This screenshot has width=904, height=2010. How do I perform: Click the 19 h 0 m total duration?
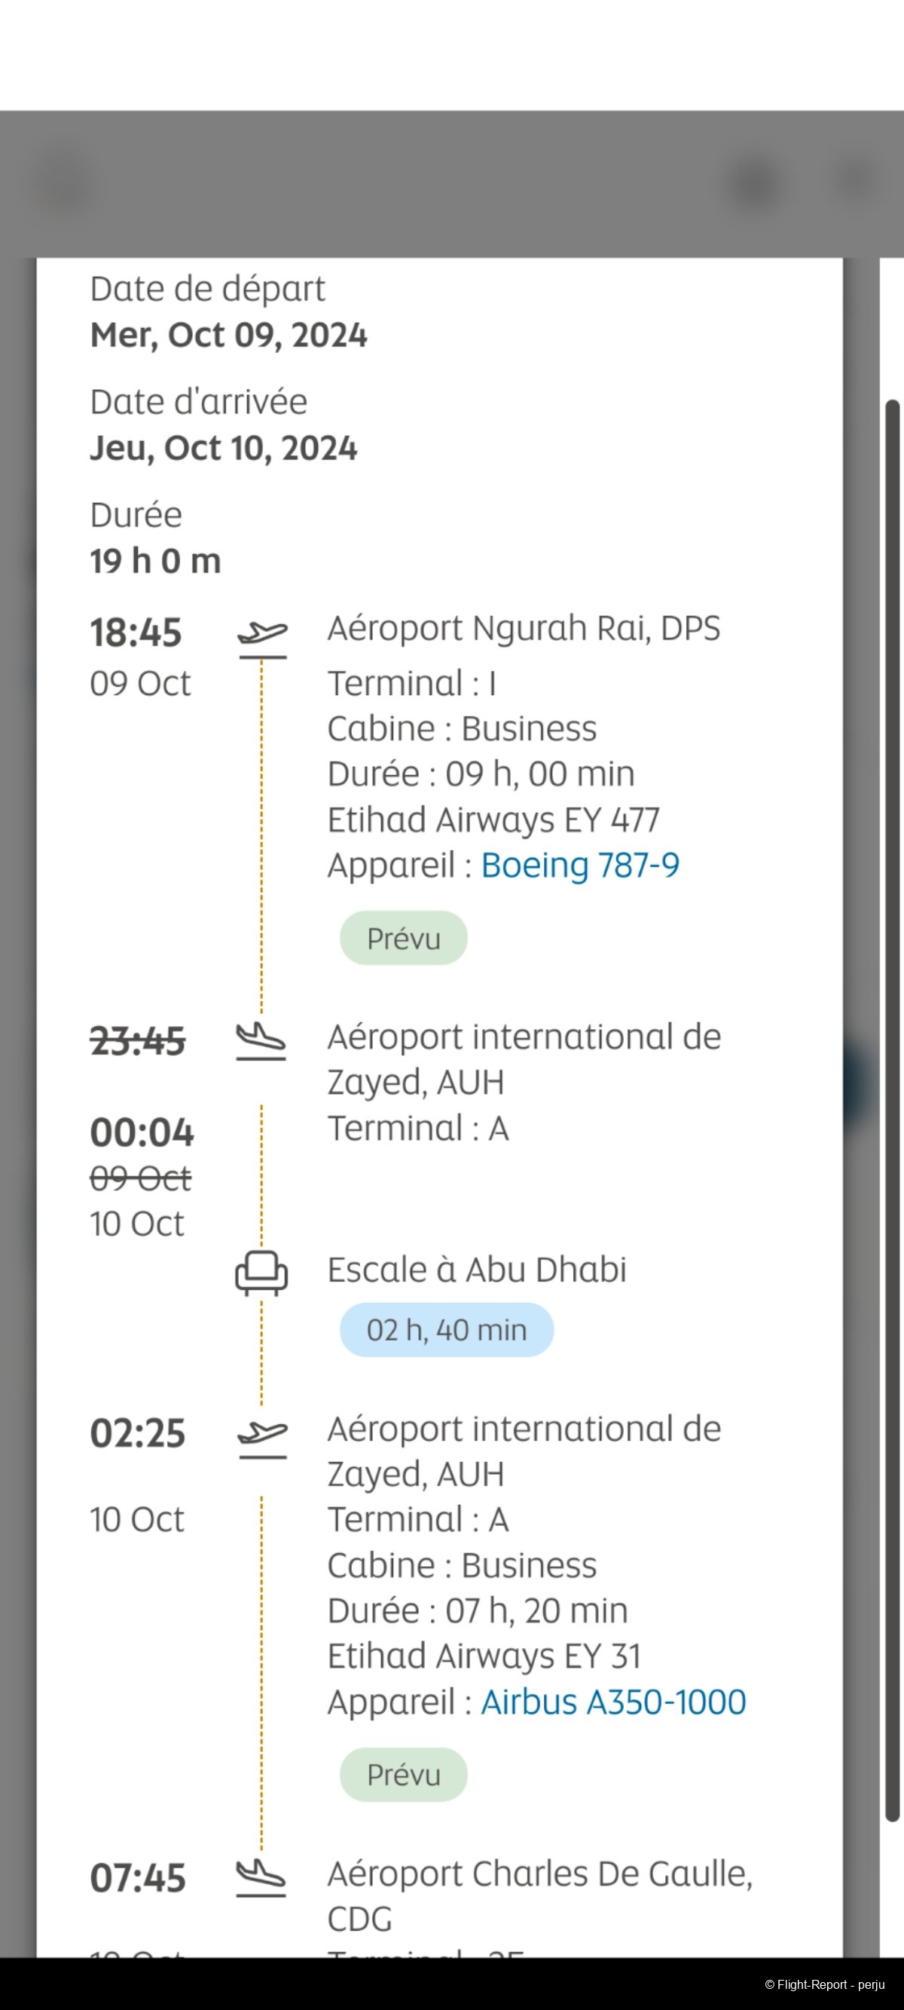point(155,561)
